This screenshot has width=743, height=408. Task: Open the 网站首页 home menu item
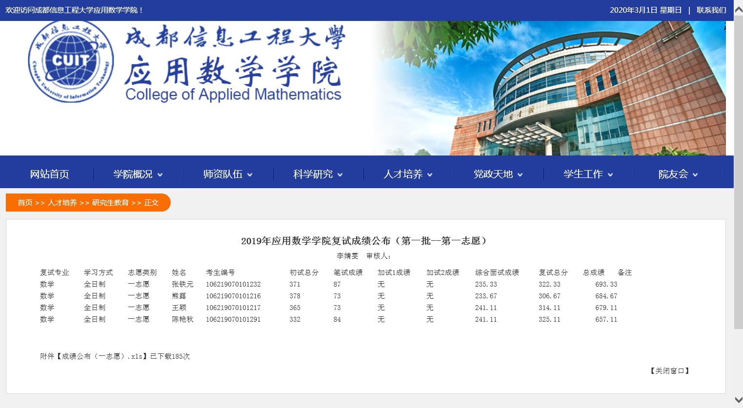click(x=49, y=174)
